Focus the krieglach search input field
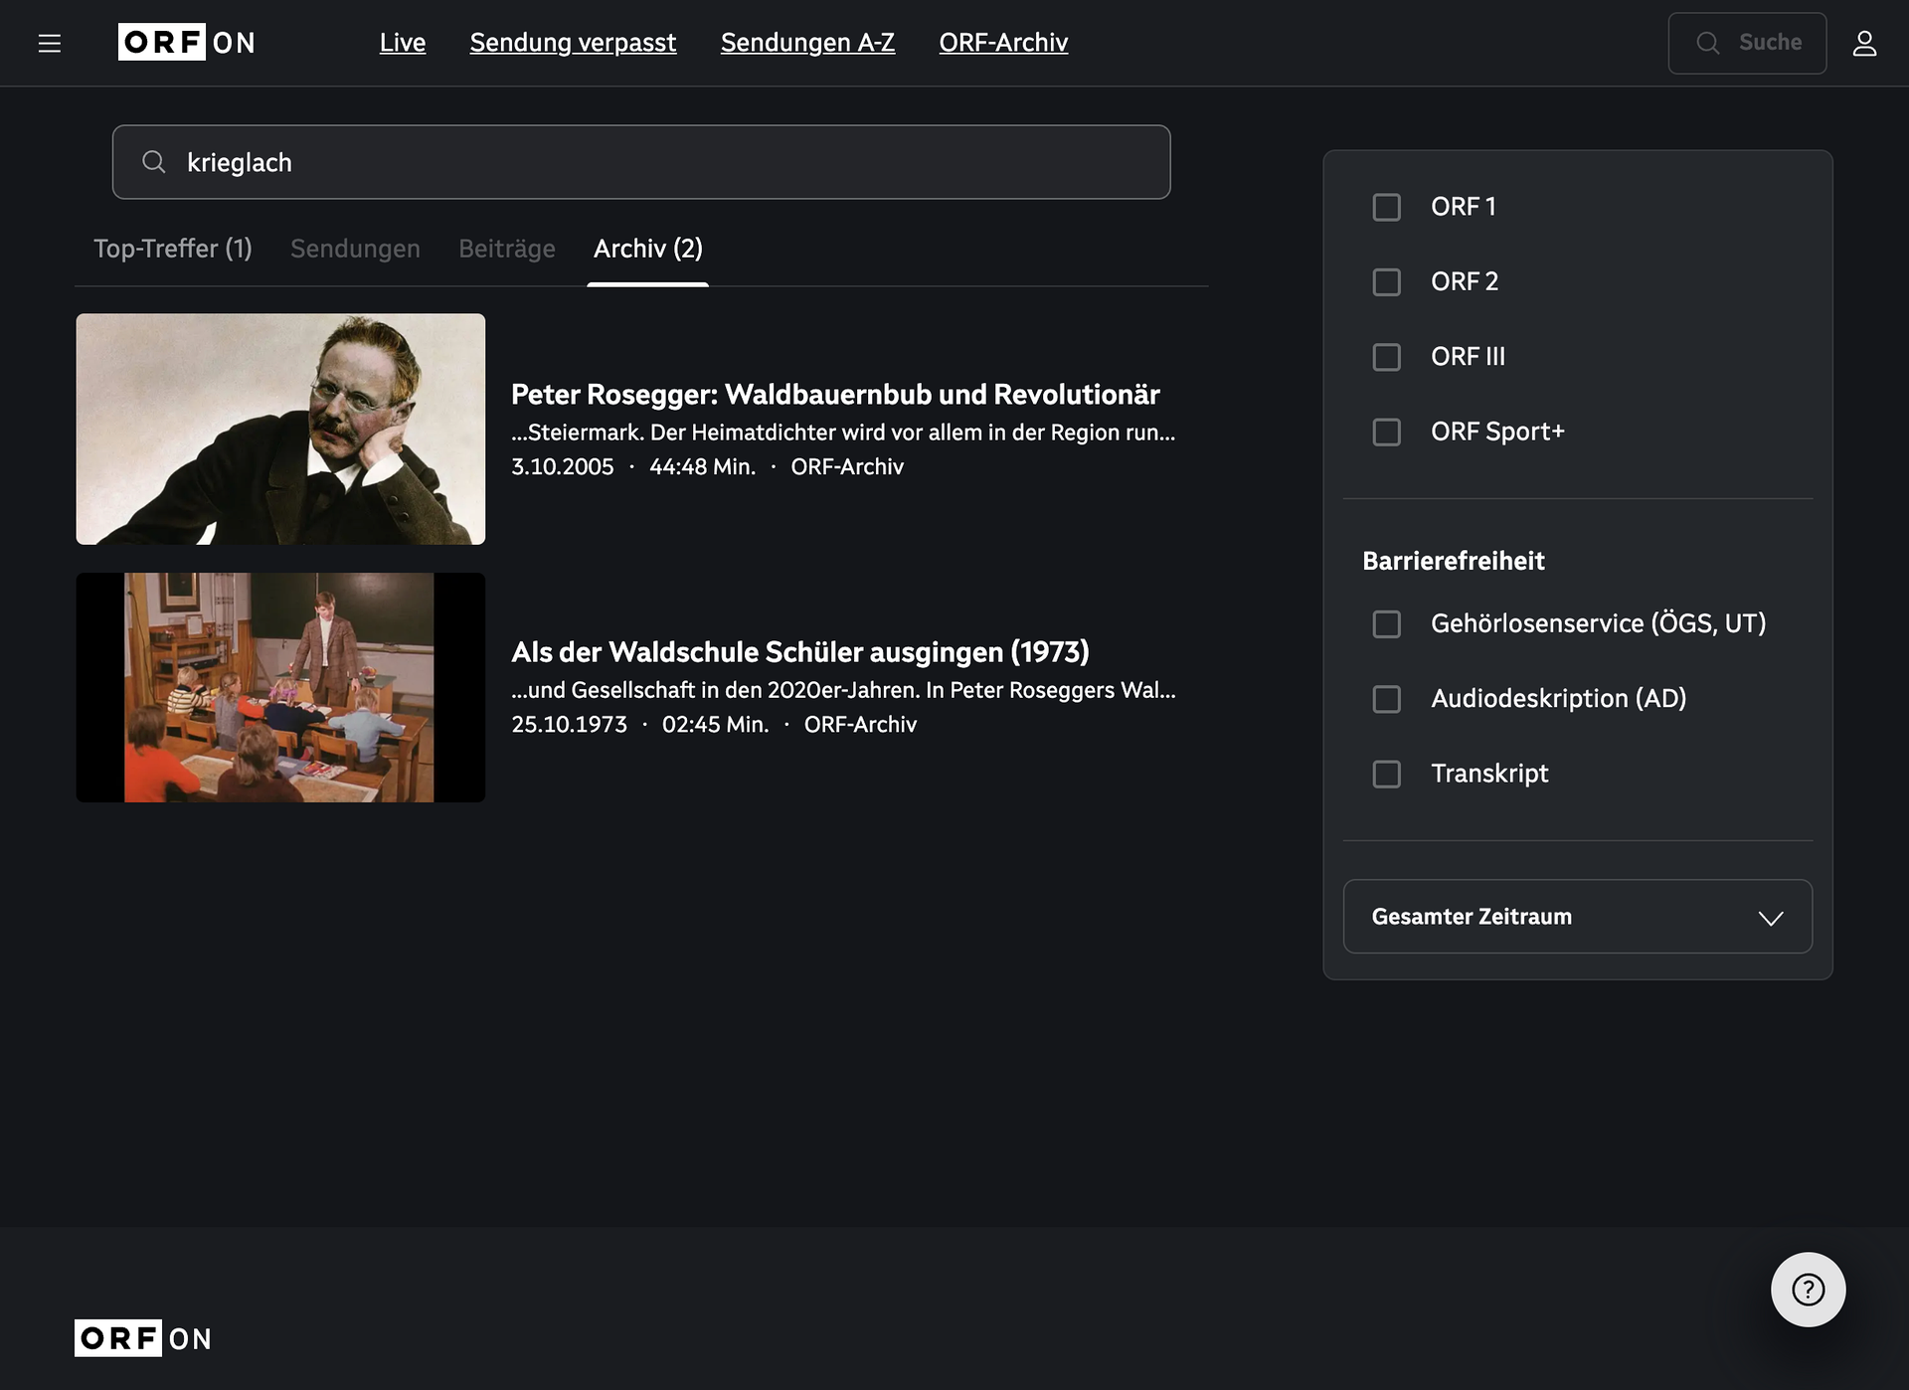1909x1390 pixels. (641, 162)
